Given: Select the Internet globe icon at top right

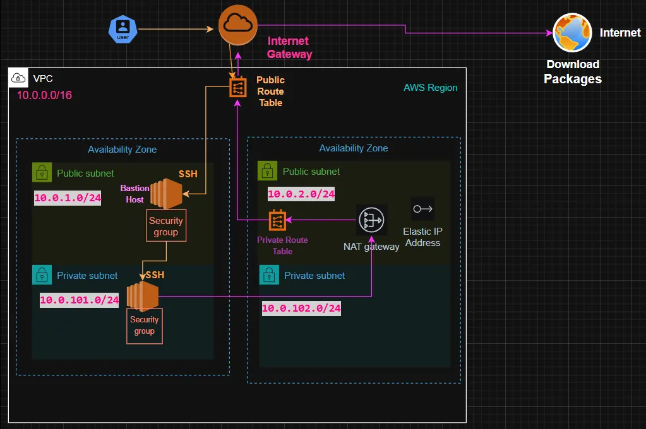Looking at the screenshot, I should [573, 32].
